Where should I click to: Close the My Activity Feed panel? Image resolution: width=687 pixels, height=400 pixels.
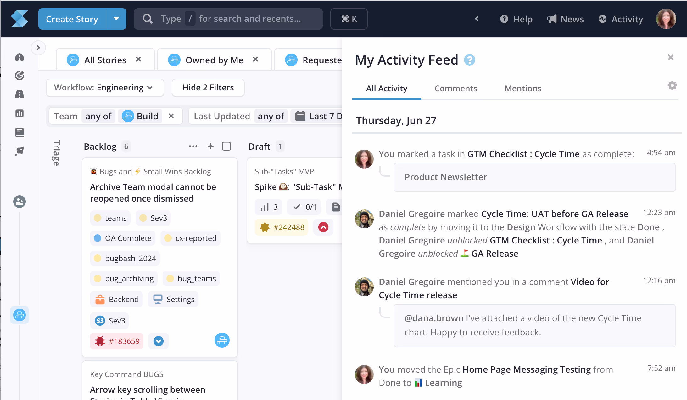[x=671, y=57]
